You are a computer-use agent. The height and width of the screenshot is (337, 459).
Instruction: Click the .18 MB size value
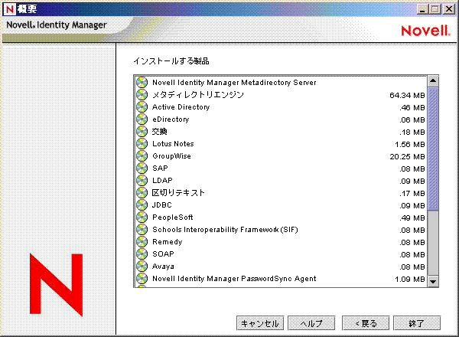[x=412, y=133]
